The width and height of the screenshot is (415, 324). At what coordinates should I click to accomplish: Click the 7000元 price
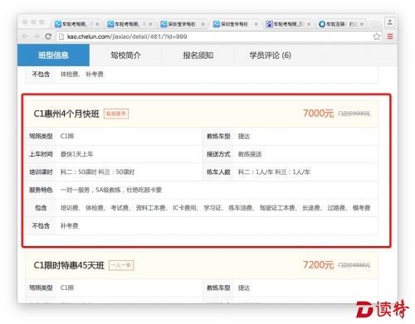point(318,114)
